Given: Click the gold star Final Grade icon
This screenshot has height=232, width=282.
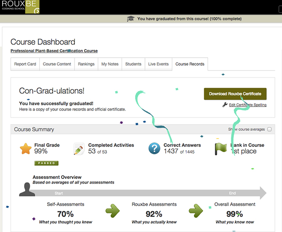Looking at the screenshot, I should [x=26, y=149].
